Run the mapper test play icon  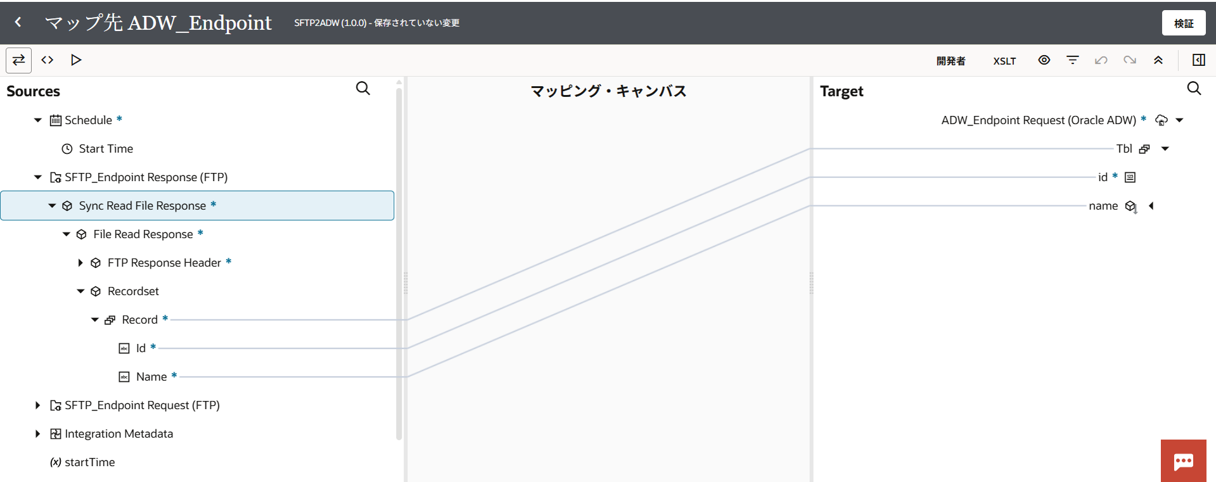(x=76, y=60)
